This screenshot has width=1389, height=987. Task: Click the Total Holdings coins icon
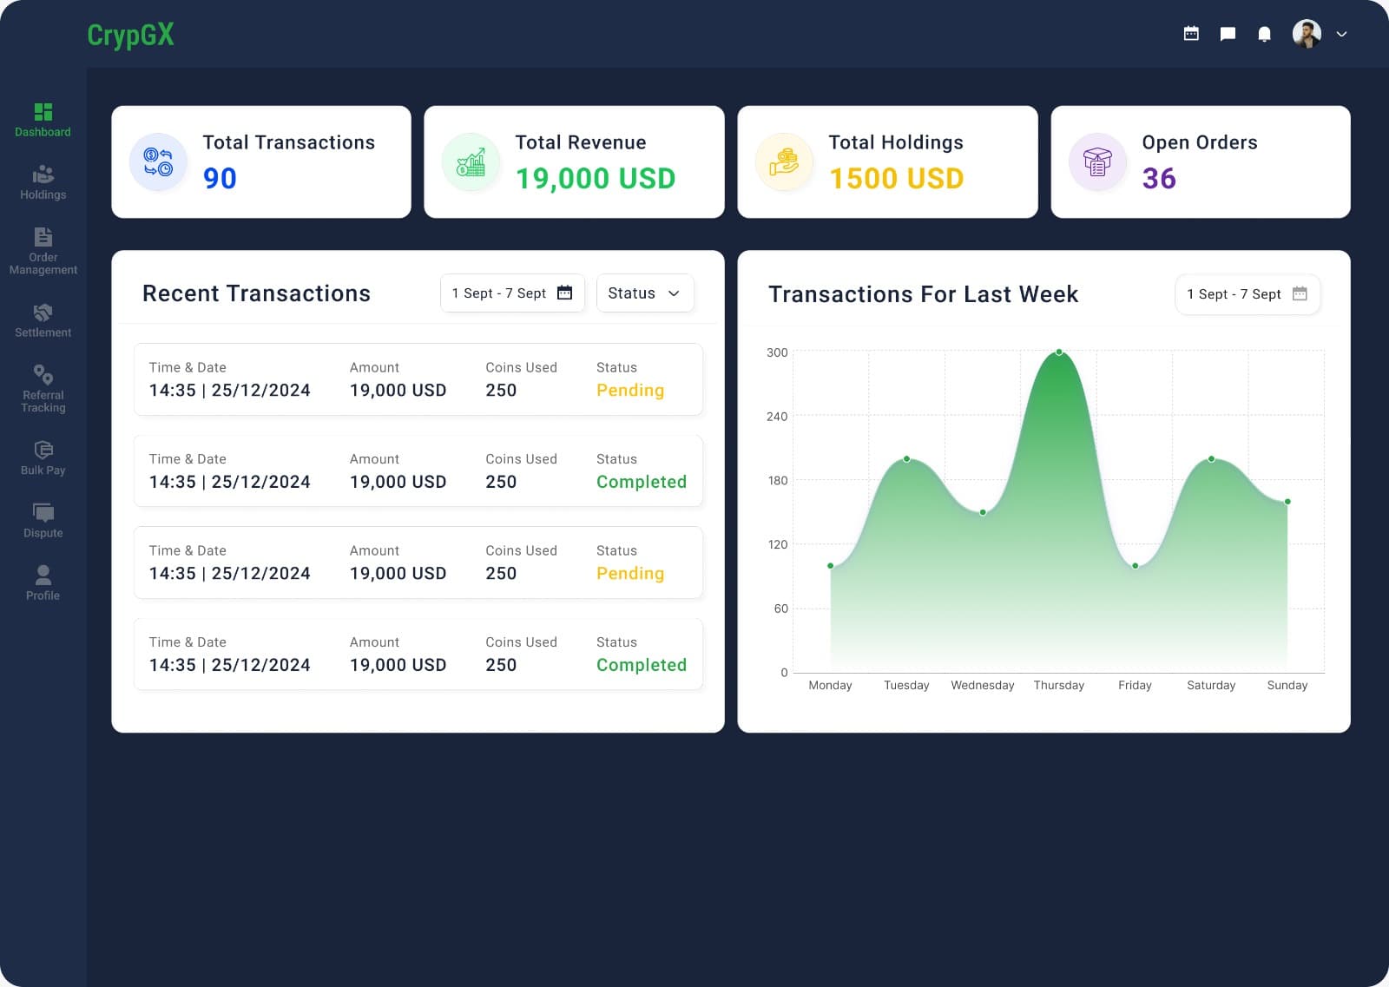coord(784,161)
